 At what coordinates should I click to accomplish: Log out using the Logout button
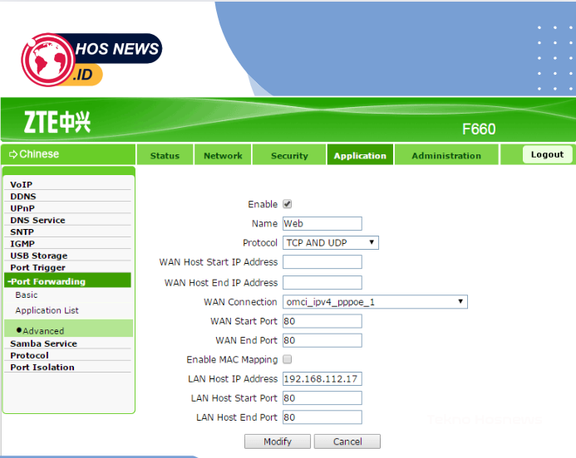(x=547, y=154)
